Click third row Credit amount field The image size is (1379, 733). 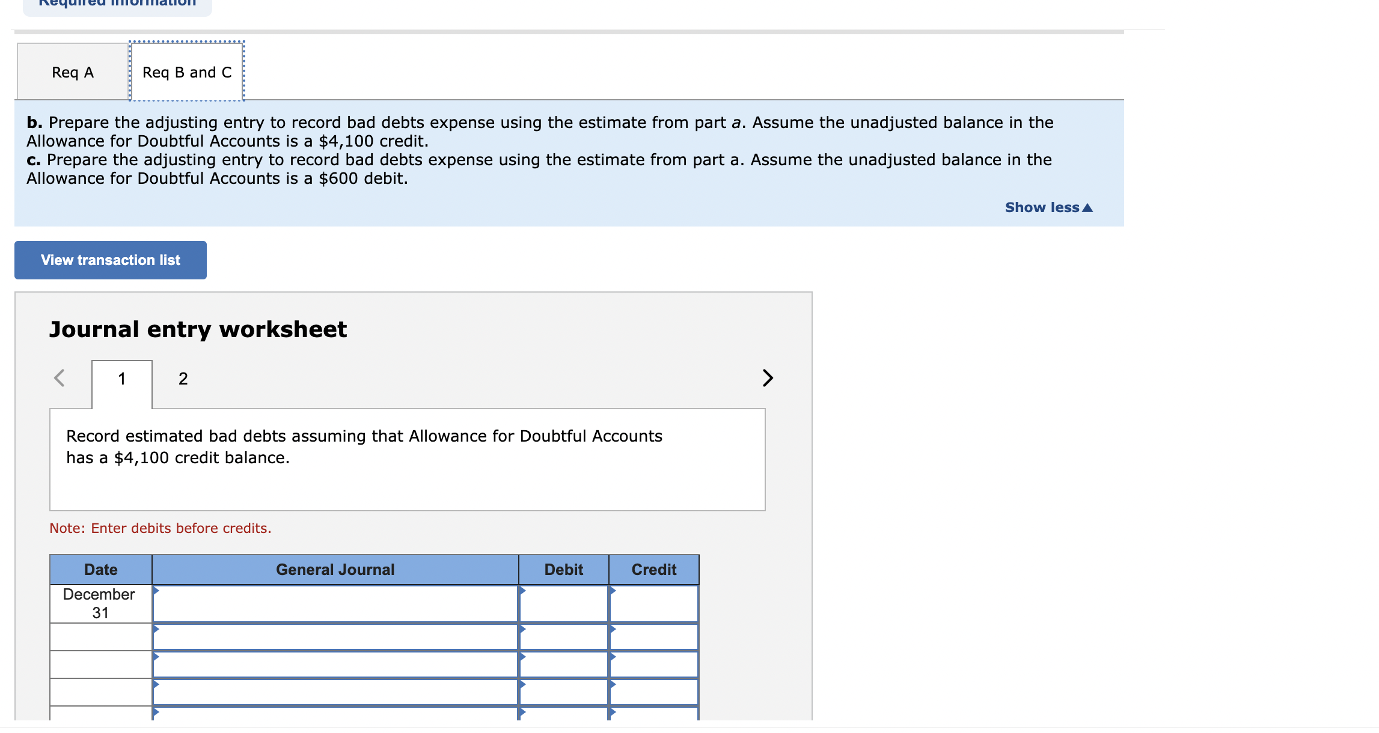[x=654, y=665]
